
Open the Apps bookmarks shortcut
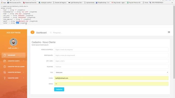click(x=4, y=2)
